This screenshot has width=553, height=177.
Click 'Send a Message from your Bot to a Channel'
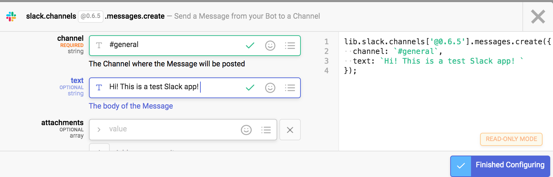(247, 16)
